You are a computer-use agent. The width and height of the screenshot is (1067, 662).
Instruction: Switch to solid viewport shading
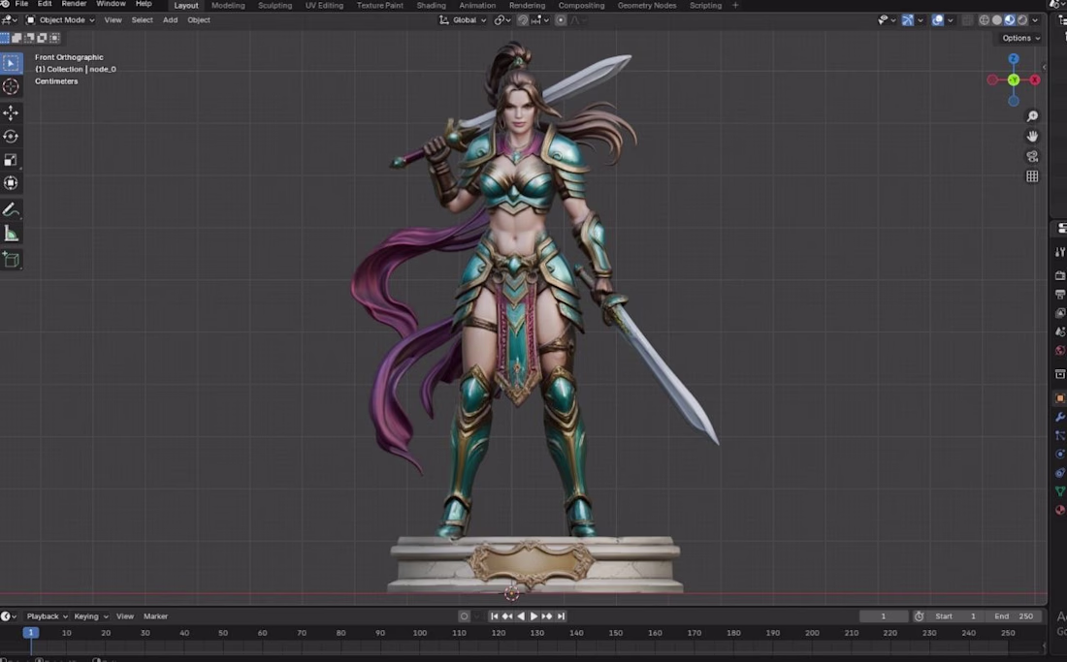tap(997, 20)
